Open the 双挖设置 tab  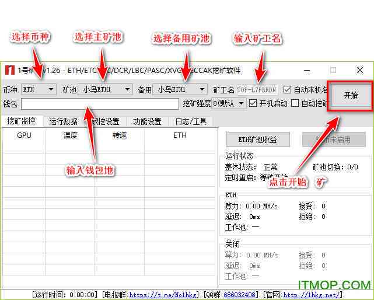coord(106,121)
